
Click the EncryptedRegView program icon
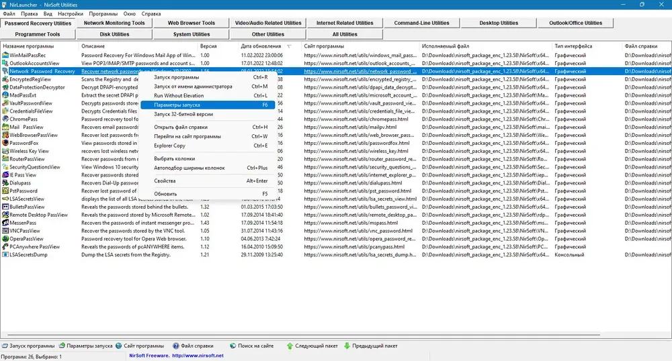(x=5, y=79)
